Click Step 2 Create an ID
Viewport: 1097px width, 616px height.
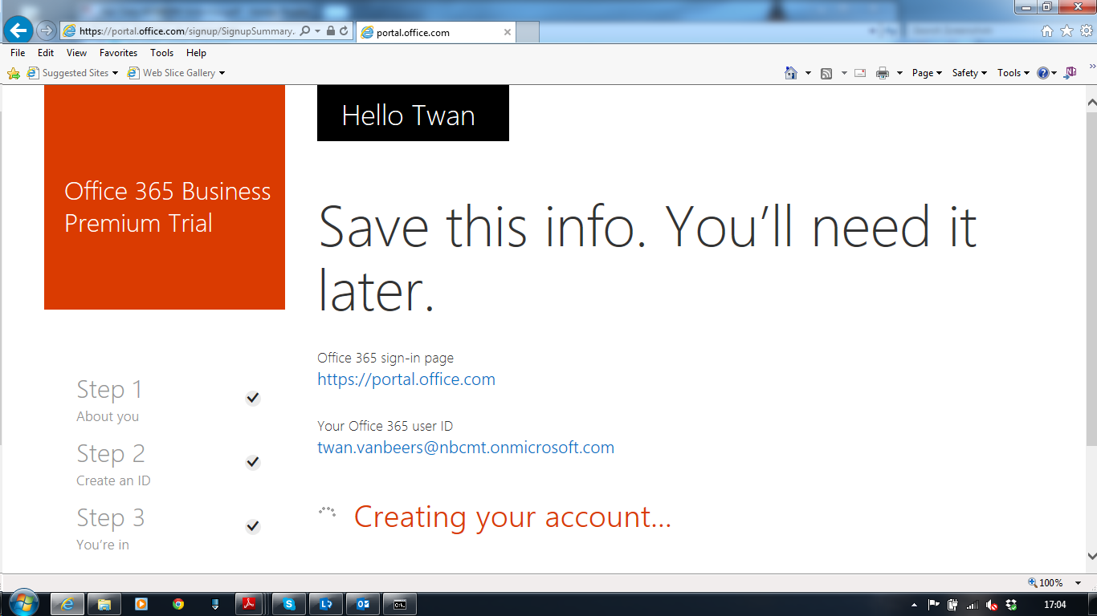(x=113, y=464)
